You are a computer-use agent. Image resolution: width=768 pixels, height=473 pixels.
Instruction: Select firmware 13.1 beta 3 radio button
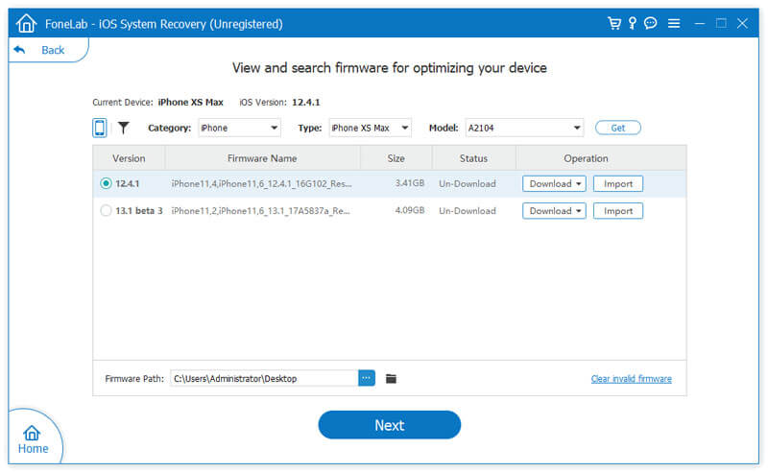tap(106, 210)
